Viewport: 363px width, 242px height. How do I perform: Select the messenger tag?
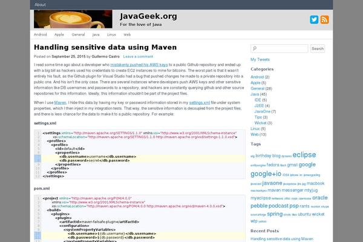click(292, 191)
